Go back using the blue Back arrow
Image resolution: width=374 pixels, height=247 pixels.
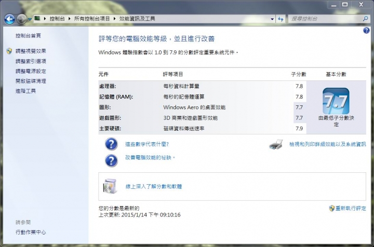point(9,19)
